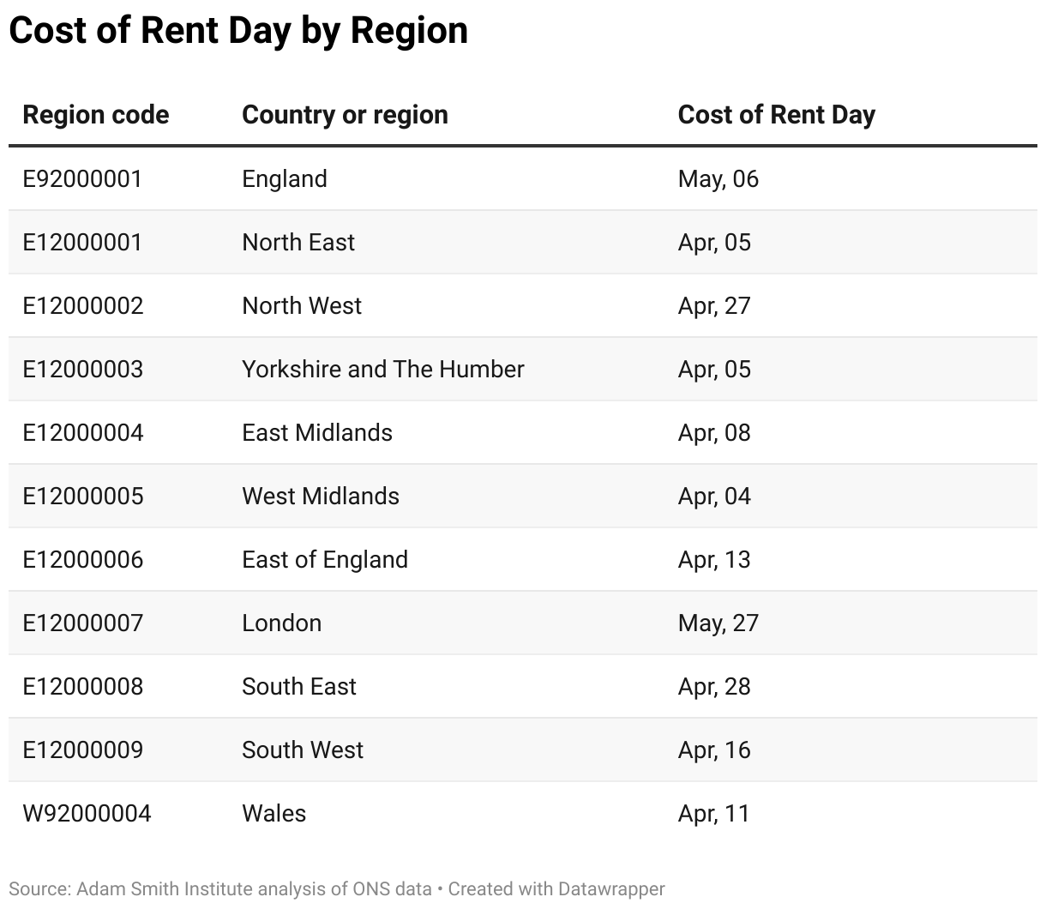Viewport: 1046px width, 909px height.
Task: Select the Apr, 28 date cell
Action: point(714,686)
